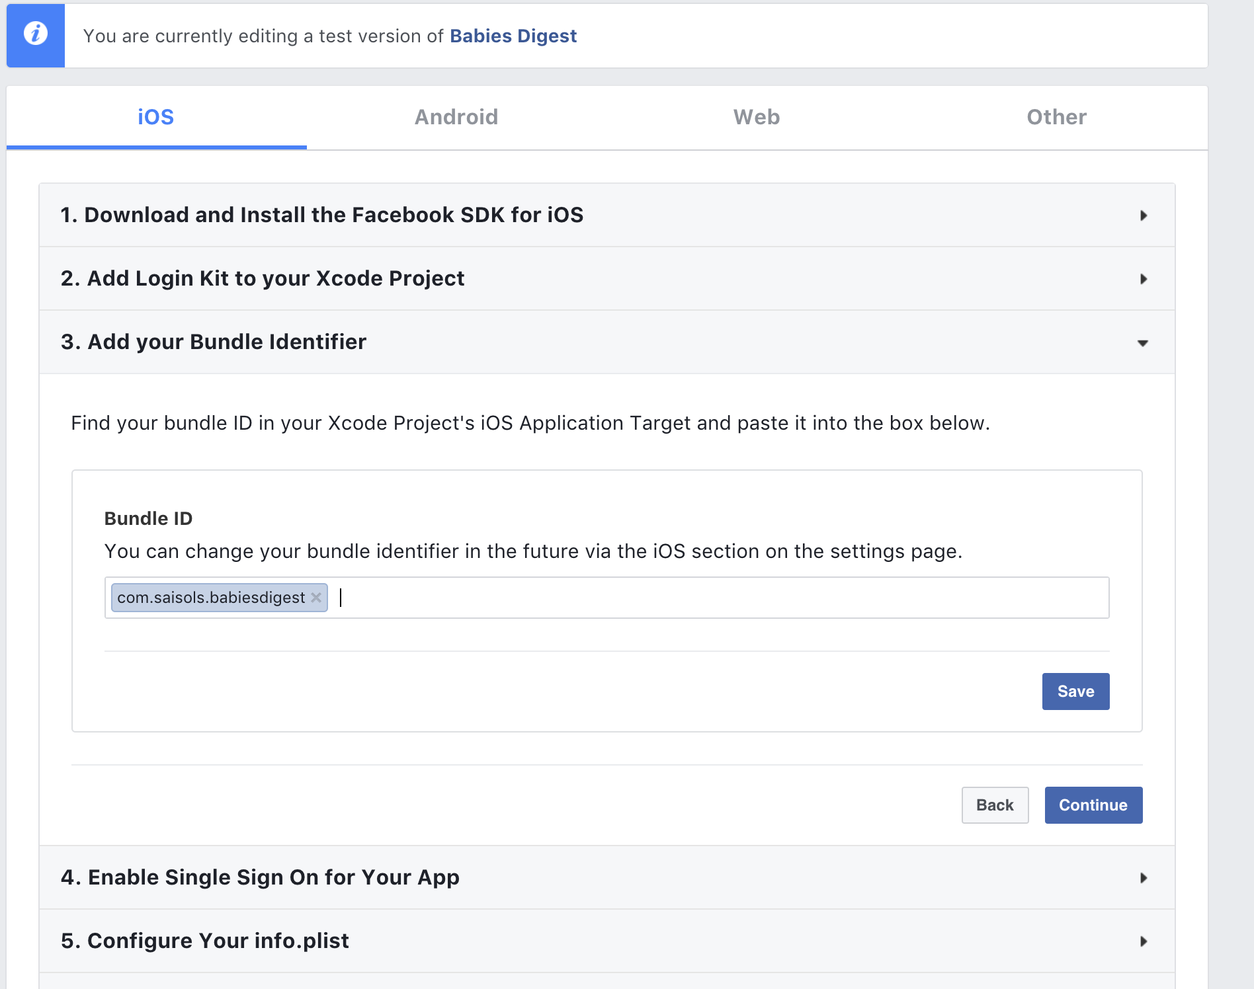1254x989 pixels.
Task: Go Back to the previous step
Action: click(x=995, y=805)
